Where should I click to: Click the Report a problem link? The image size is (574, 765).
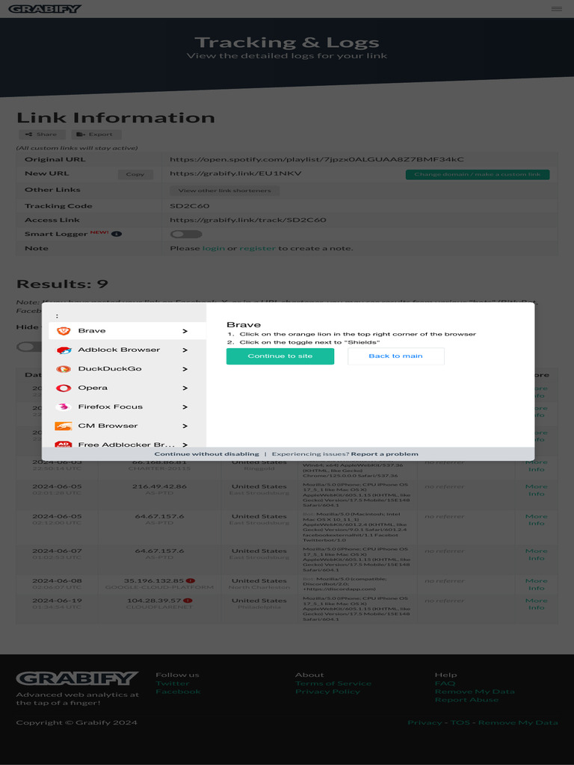coord(385,453)
